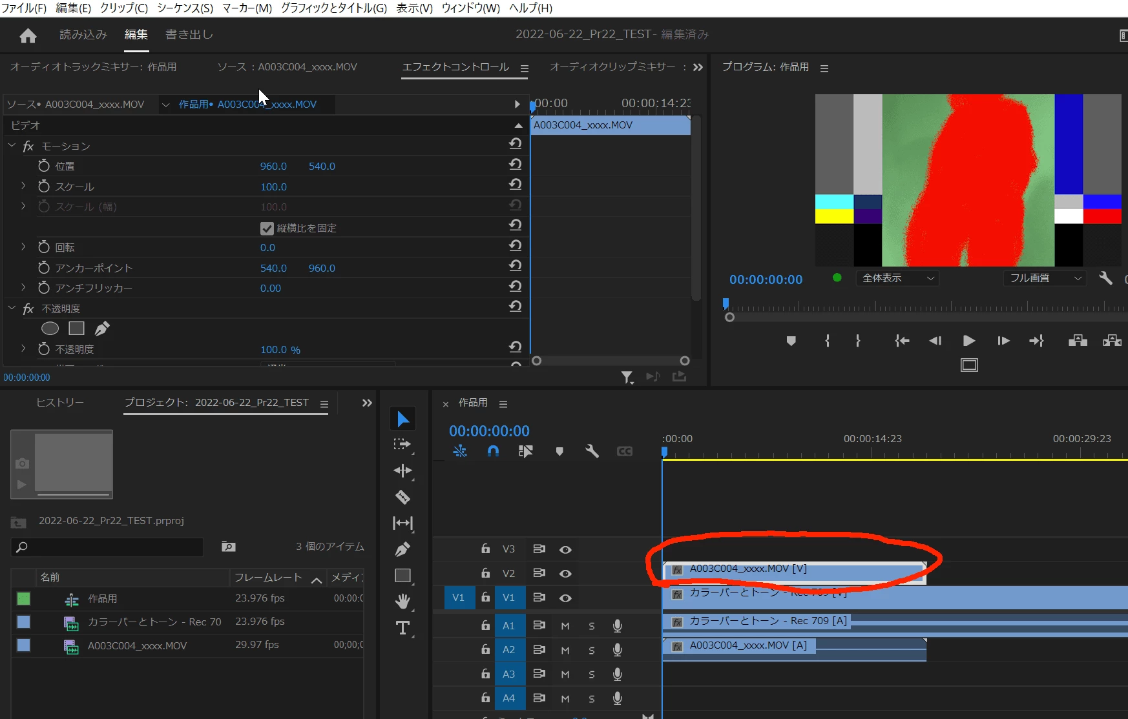Go to the 書き出し workspace
Image resolution: width=1128 pixels, height=719 pixels.
[x=189, y=35]
